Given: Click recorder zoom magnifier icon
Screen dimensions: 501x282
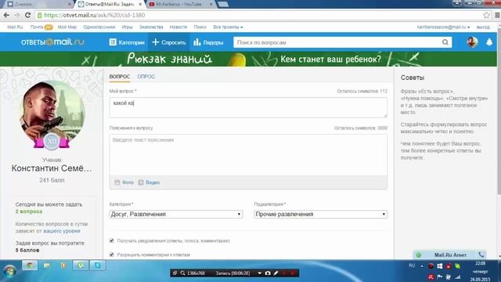Looking at the screenshot, I should 182,273.
